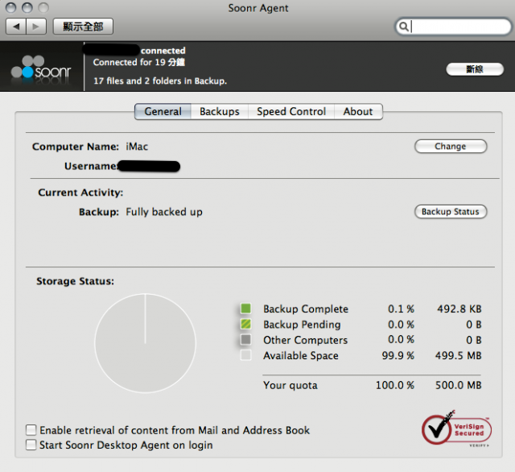Open the About tab
This screenshot has height=472, width=515.
click(x=358, y=111)
